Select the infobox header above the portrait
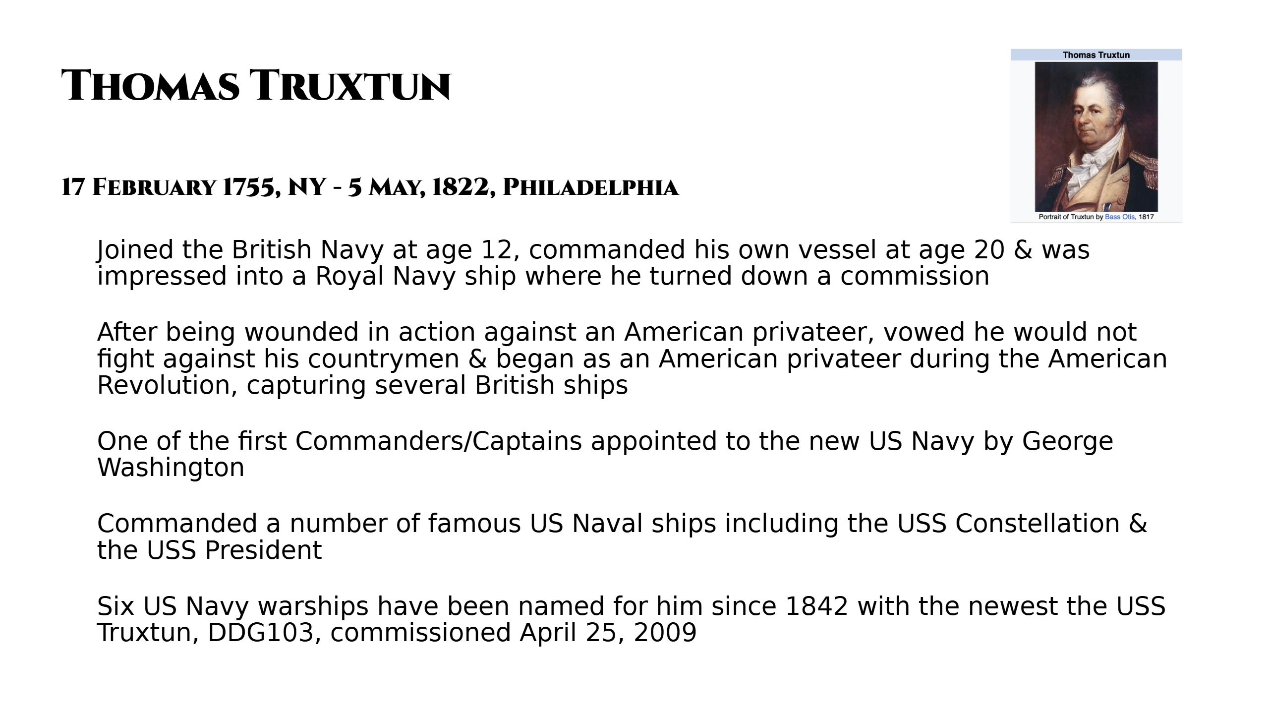Screen dimensions: 1269x714 [1096, 55]
